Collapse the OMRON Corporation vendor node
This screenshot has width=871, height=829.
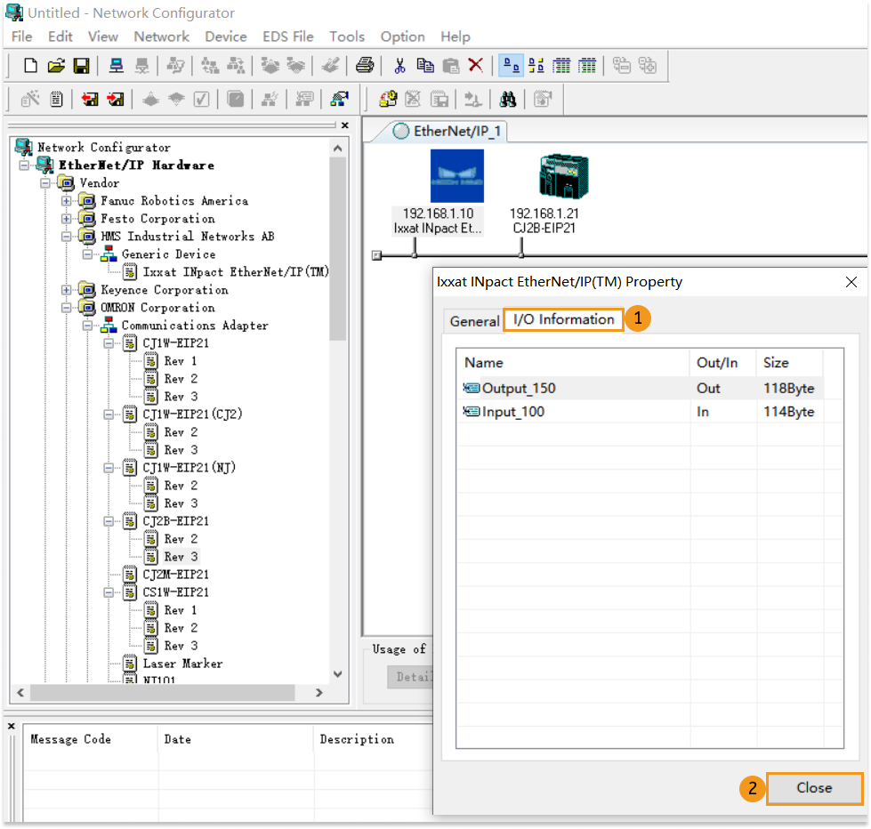pyautogui.click(x=67, y=307)
